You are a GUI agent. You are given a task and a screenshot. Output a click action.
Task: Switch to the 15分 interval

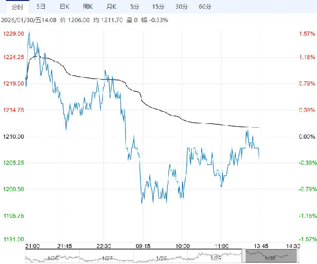tap(158, 7)
